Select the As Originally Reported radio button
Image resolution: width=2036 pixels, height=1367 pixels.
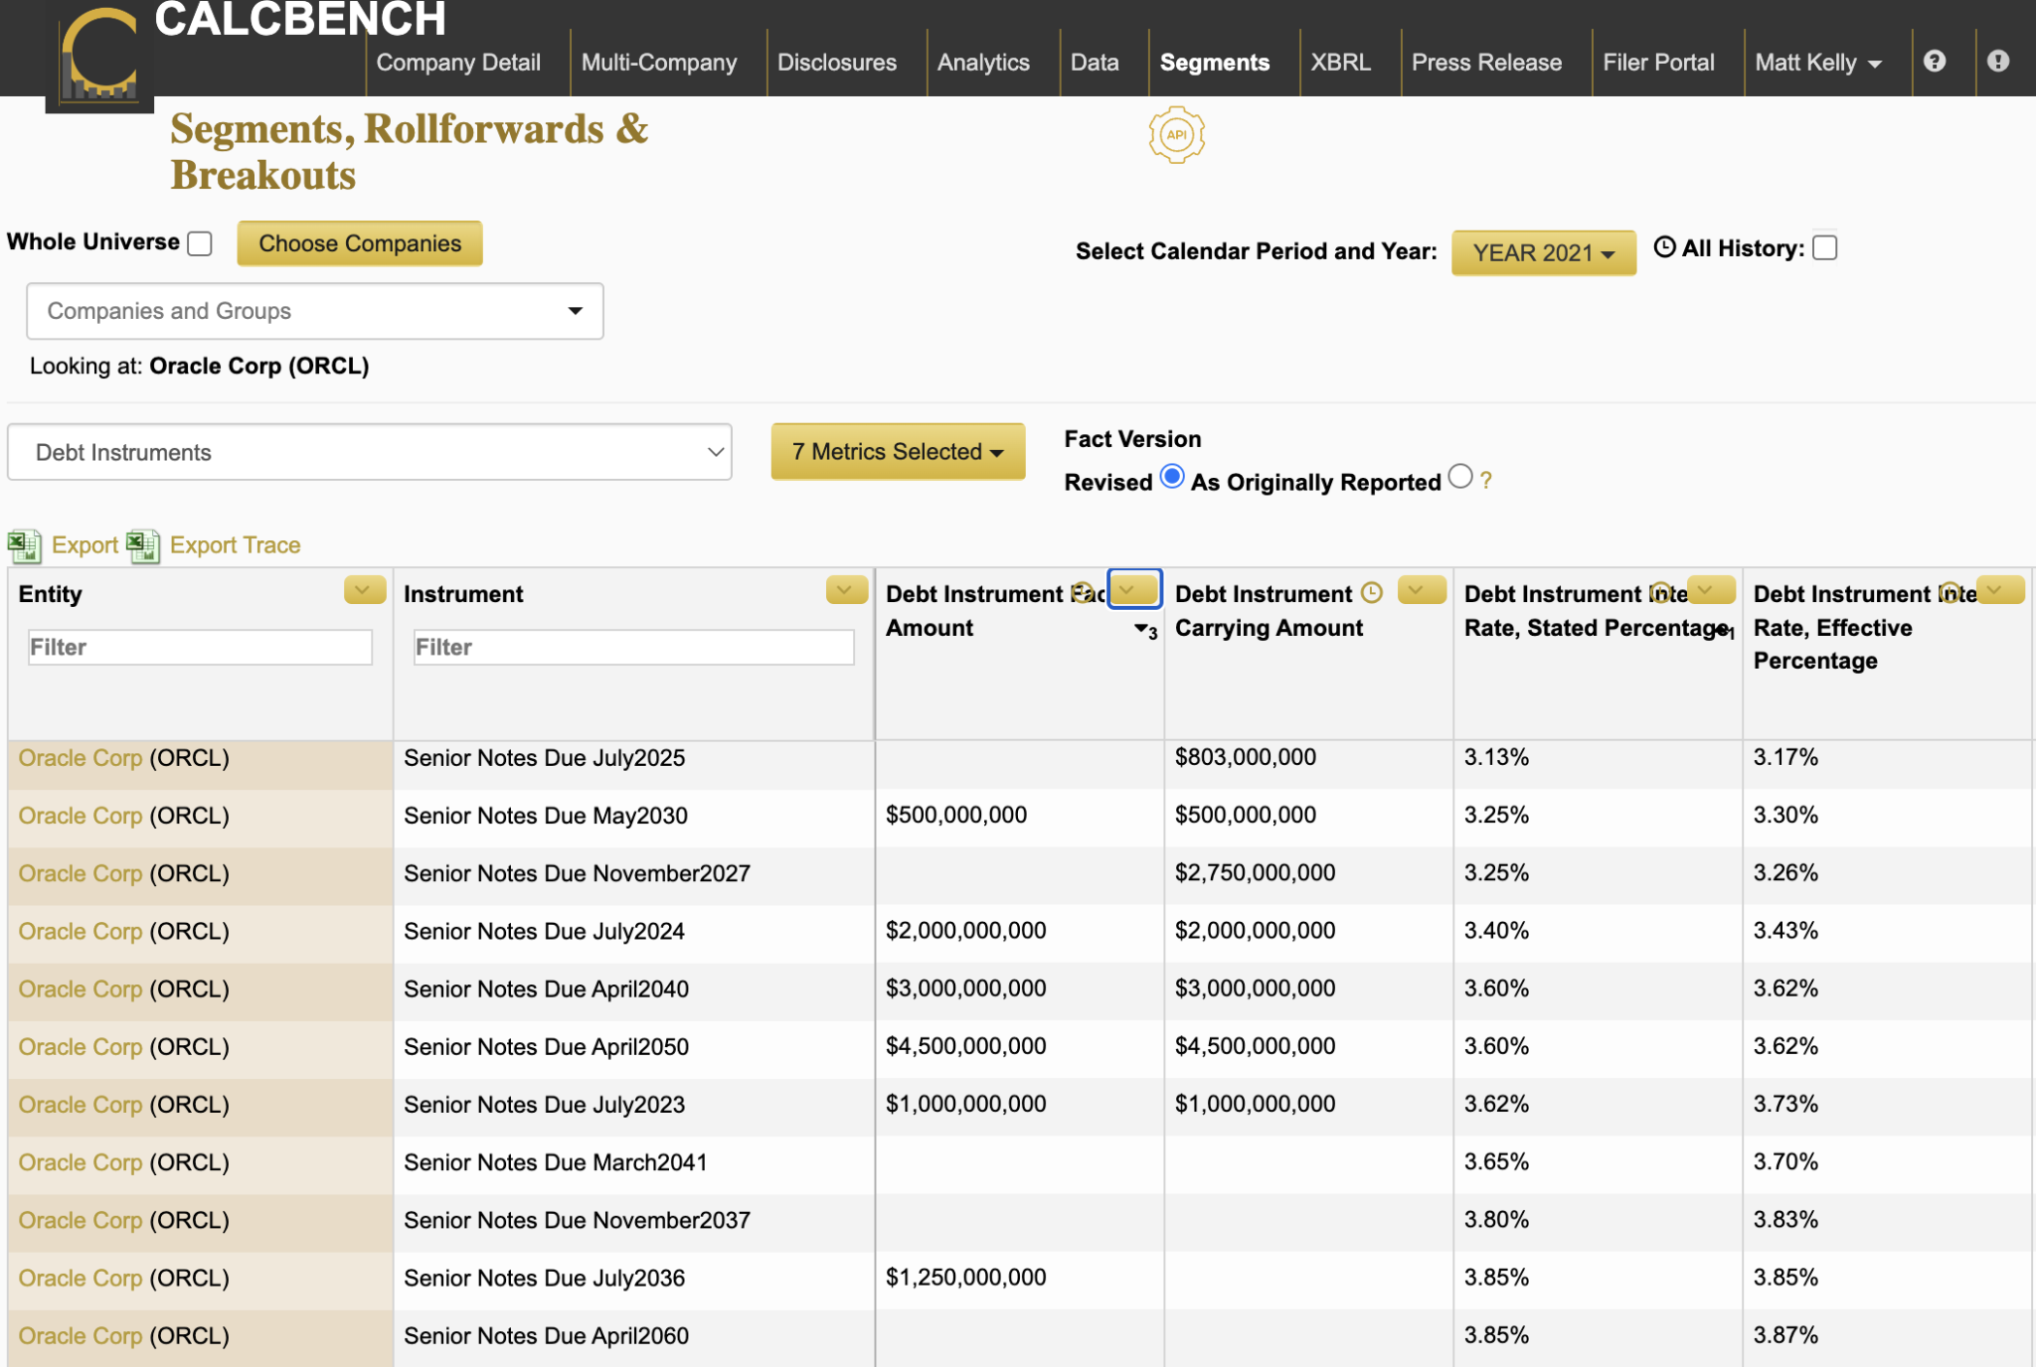(x=1459, y=477)
